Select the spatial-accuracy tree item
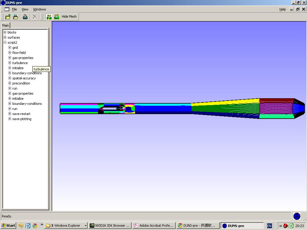Viewport: 307px width, 230px height. [24, 78]
